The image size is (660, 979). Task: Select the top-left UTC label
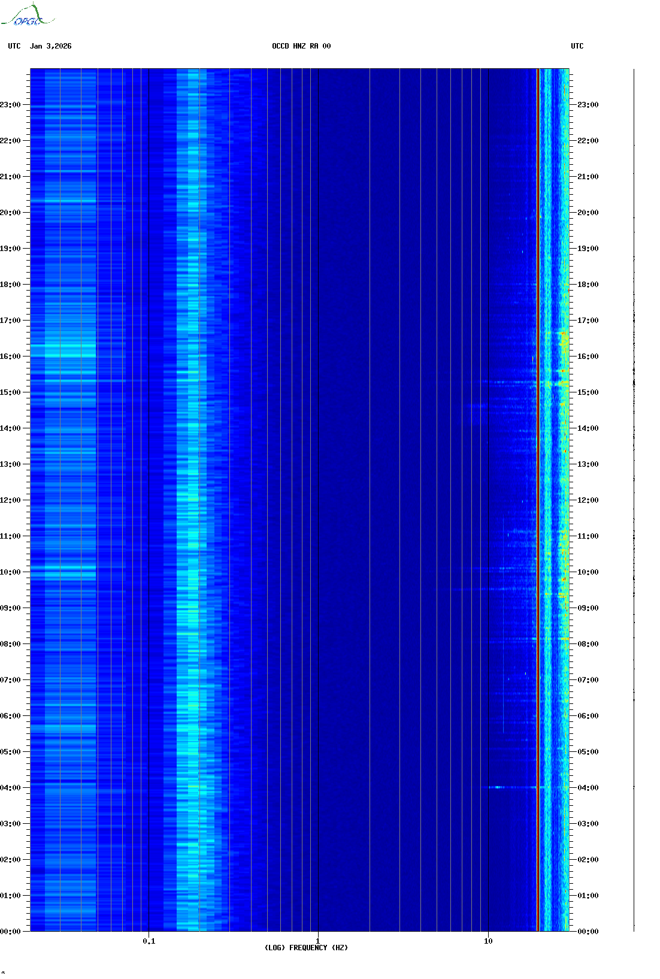(x=14, y=46)
